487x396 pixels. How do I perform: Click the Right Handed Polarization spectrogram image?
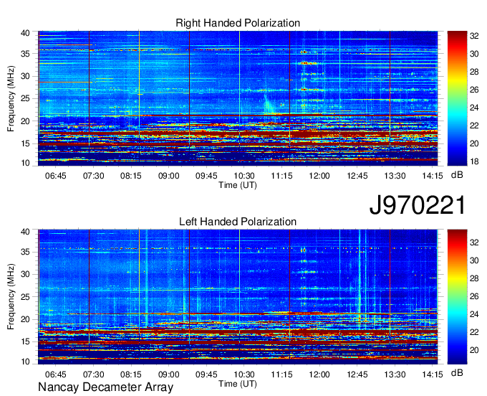pyautogui.click(x=238, y=98)
